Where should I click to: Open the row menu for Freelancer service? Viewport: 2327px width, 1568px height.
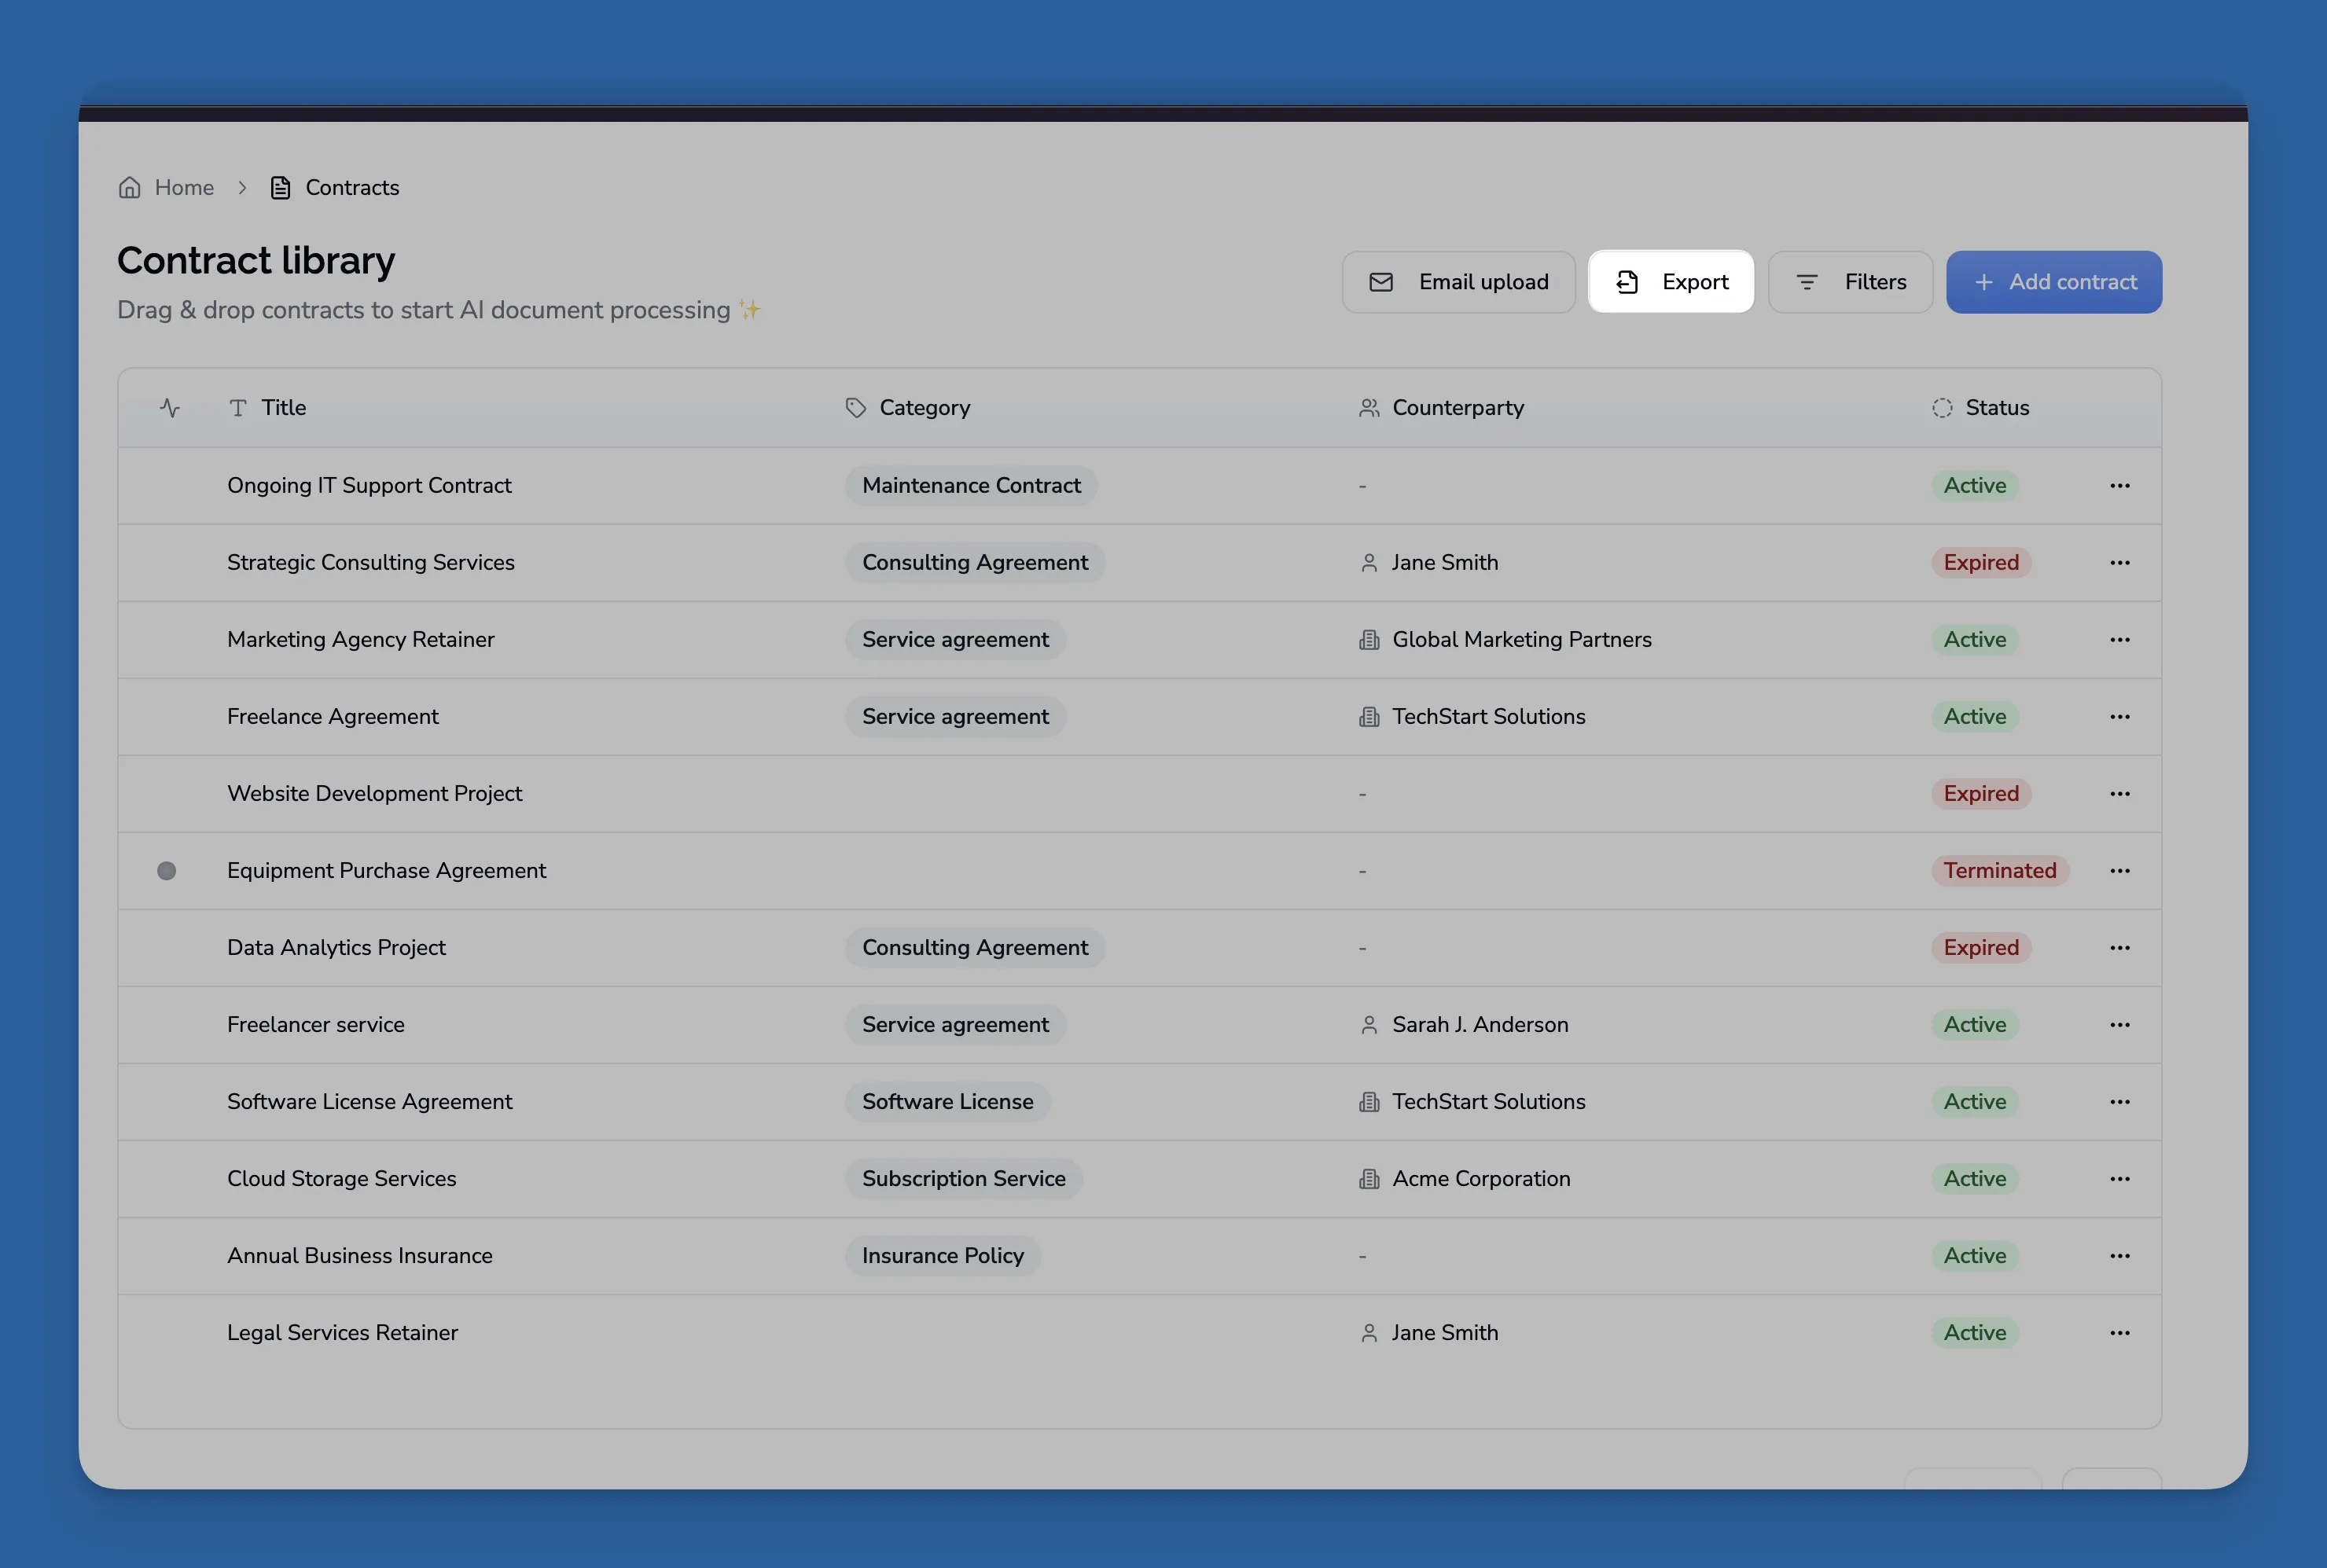pos(2120,1024)
